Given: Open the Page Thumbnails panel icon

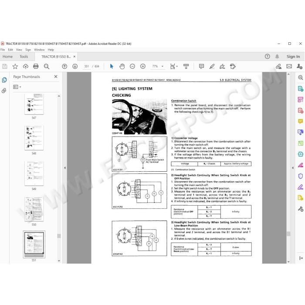Looking at the screenshot, I should tap(4, 80).
